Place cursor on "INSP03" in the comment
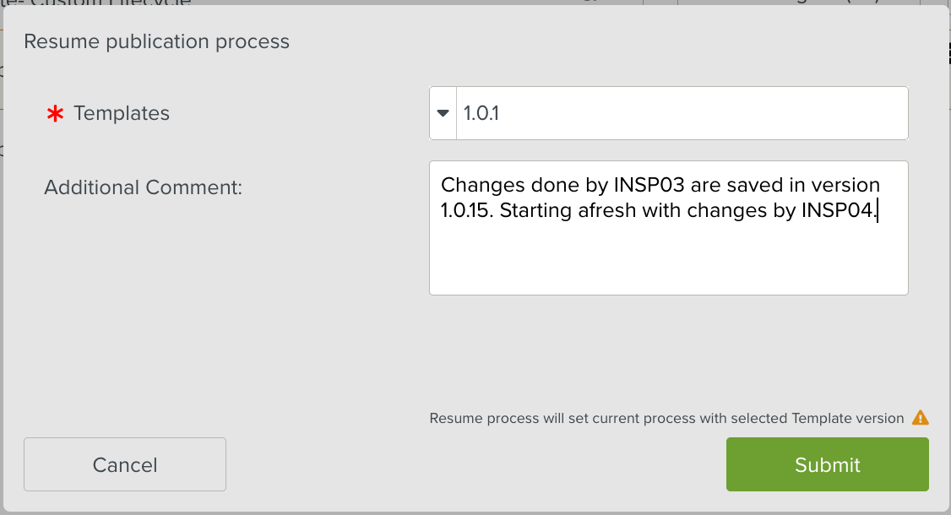951x515 pixels. tap(644, 185)
